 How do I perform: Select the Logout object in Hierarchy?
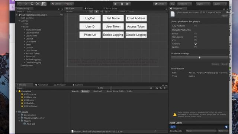pos(29,39)
